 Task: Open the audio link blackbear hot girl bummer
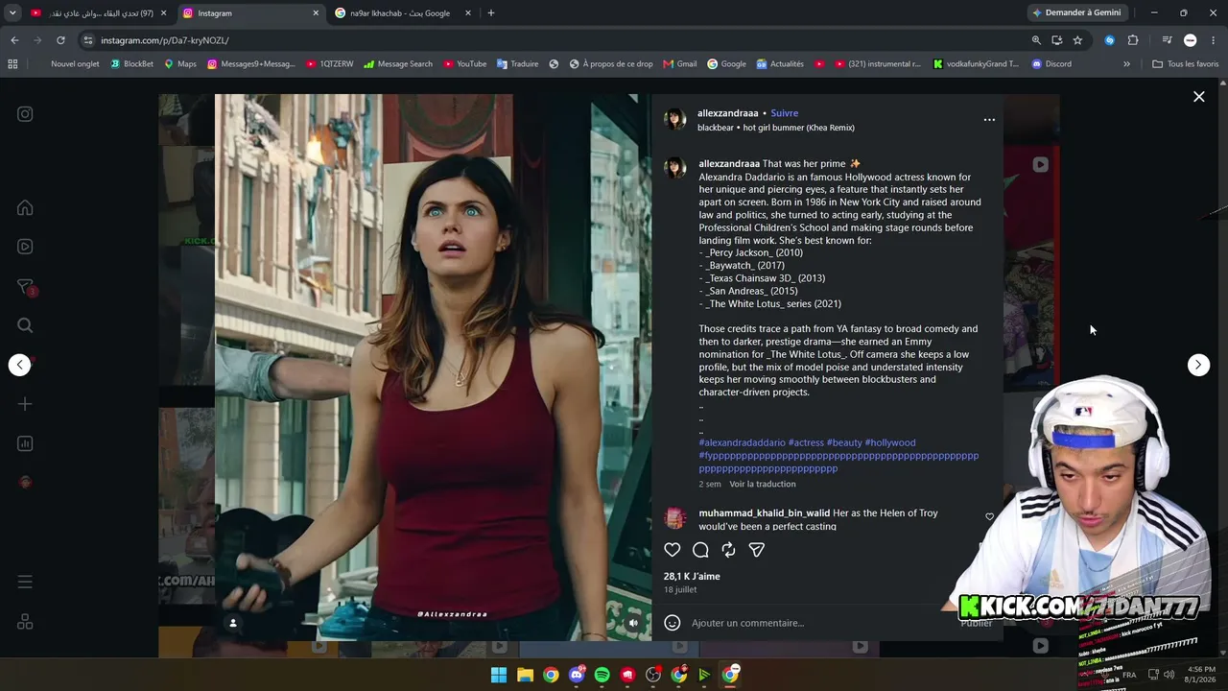point(775,128)
